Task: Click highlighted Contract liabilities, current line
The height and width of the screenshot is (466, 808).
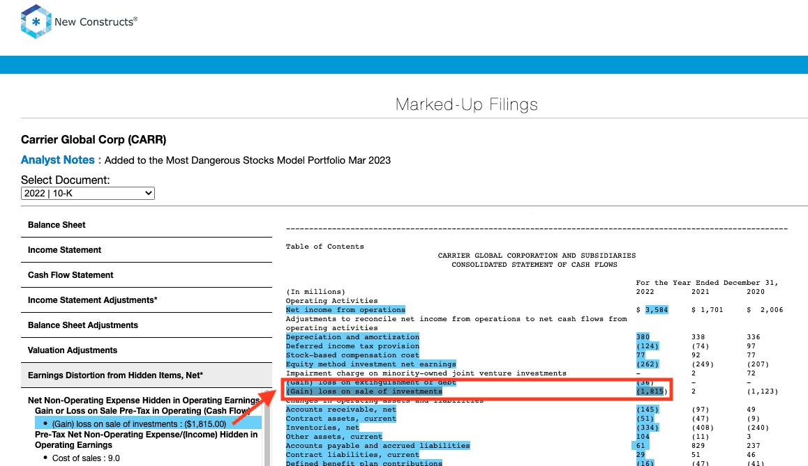Action: [352, 455]
